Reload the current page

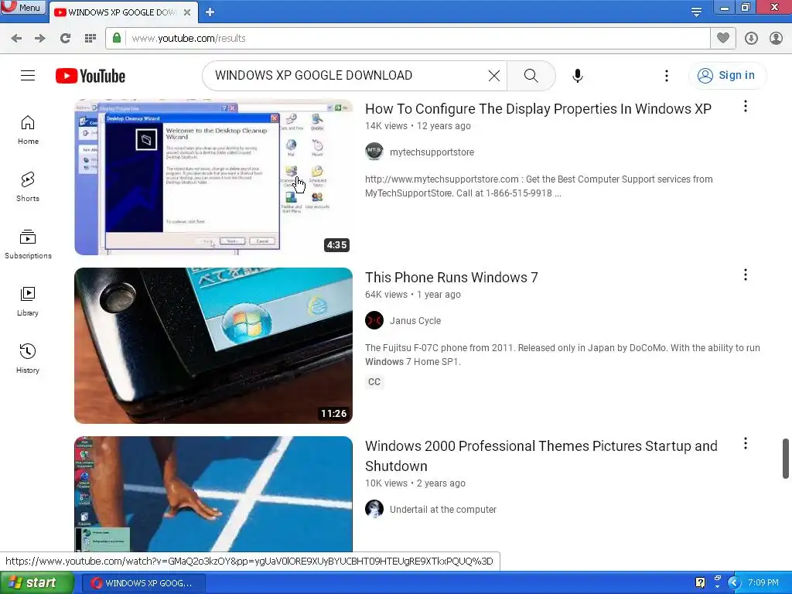pos(65,39)
